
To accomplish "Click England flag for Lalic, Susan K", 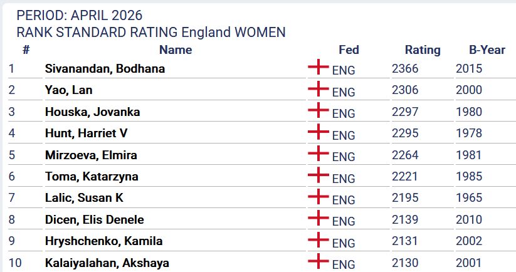I will click(319, 196).
